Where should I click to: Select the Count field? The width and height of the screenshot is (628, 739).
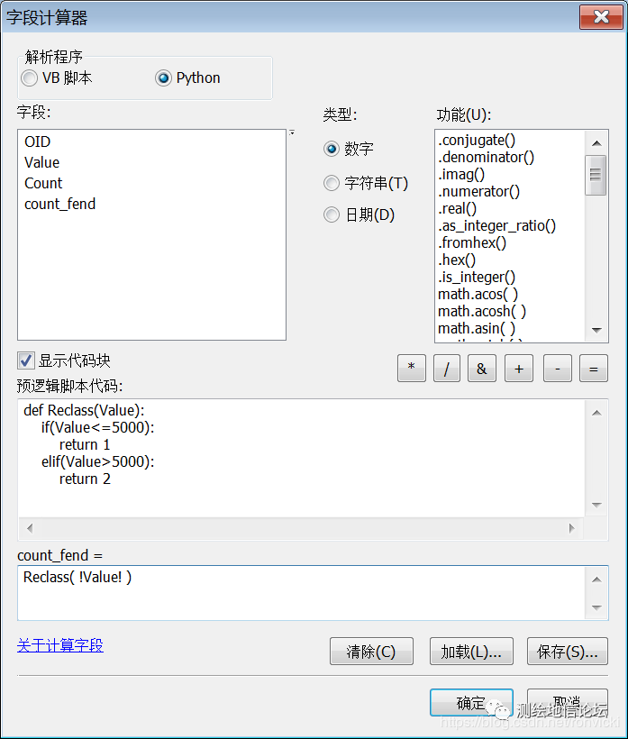[x=151, y=183]
